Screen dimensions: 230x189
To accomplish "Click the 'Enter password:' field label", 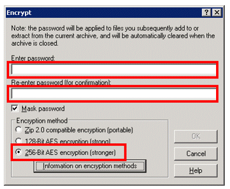I will [33, 58].
